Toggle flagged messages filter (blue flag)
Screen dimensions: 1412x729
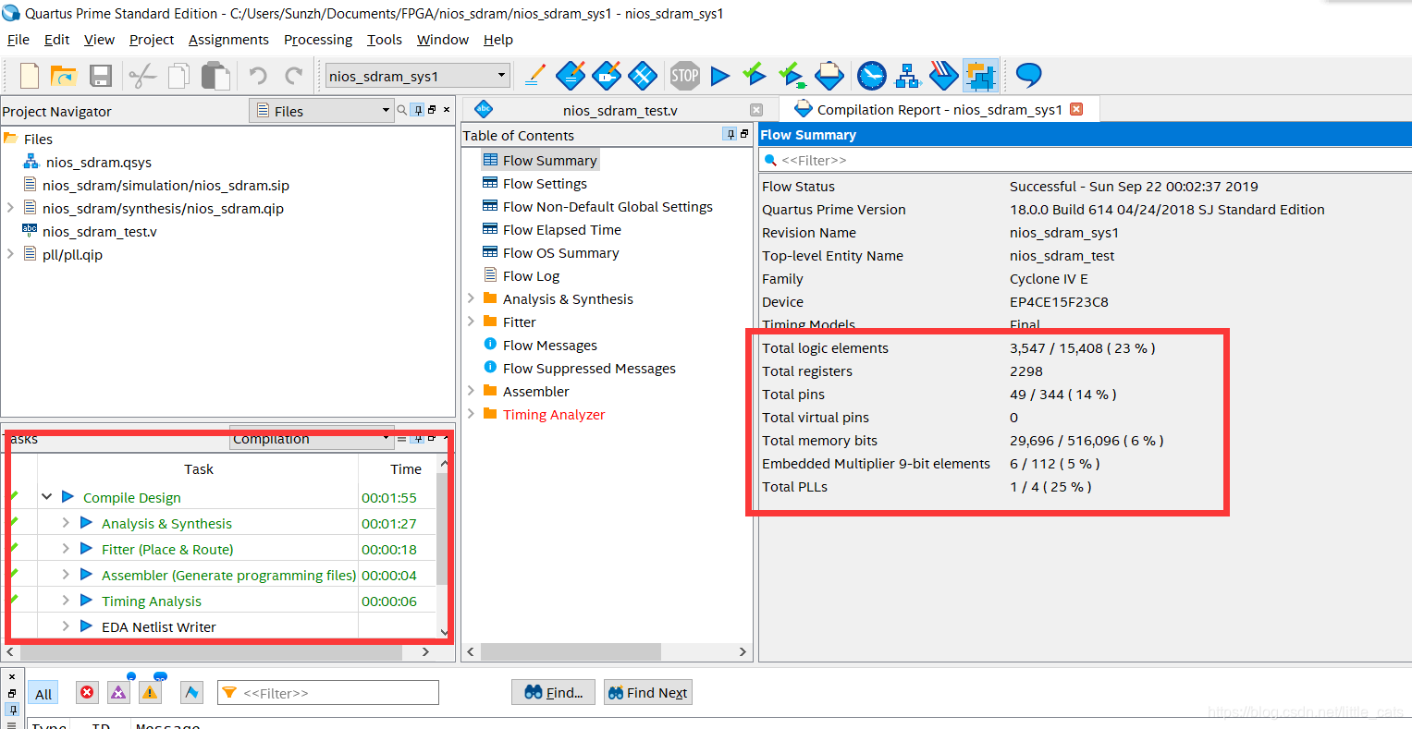pyautogui.click(x=191, y=692)
